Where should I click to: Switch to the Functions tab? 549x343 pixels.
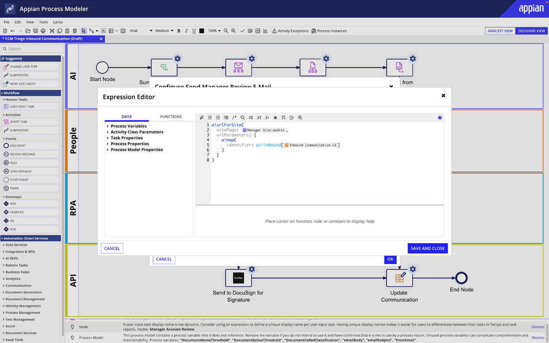coord(171,117)
